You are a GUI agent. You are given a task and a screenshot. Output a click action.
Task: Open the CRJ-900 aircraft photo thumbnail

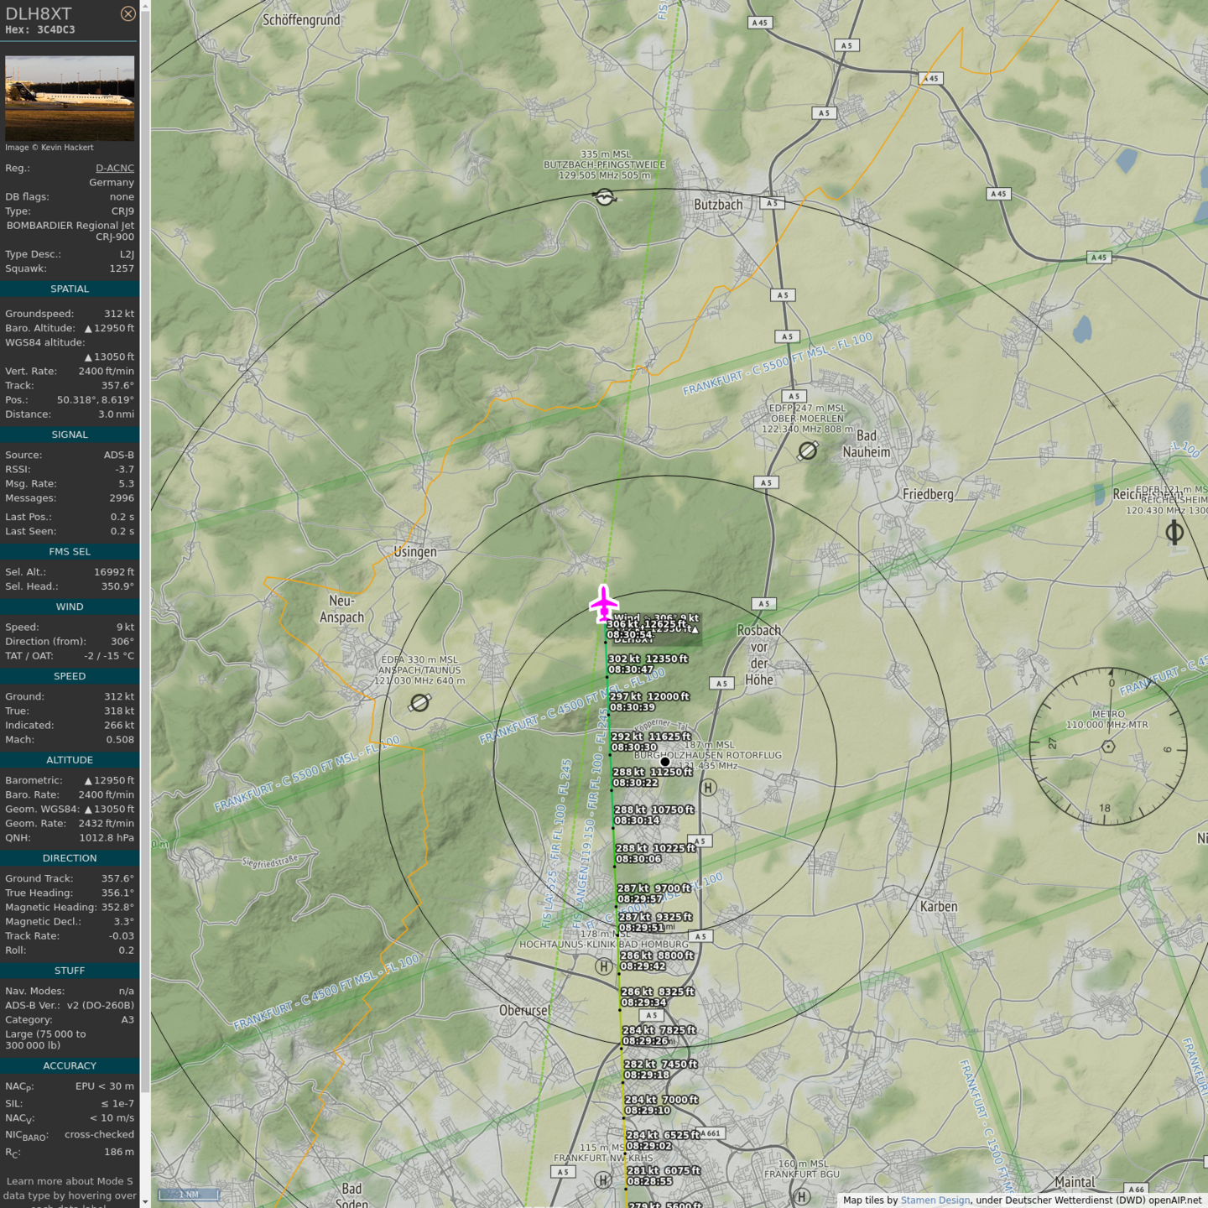pos(70,98)
